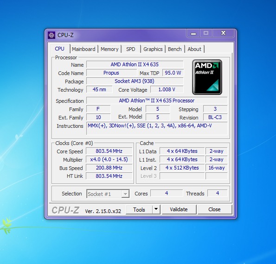Click the version text Ver. 2.15.0.x32
The image size is (276, 264).
[103, 211]
